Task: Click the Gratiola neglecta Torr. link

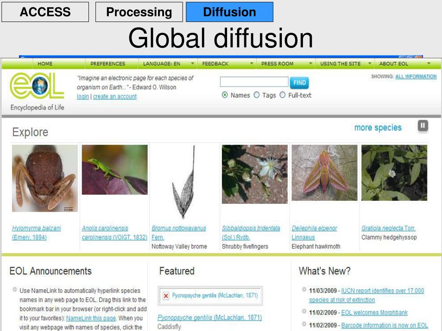Action: (x=388, y=228)
